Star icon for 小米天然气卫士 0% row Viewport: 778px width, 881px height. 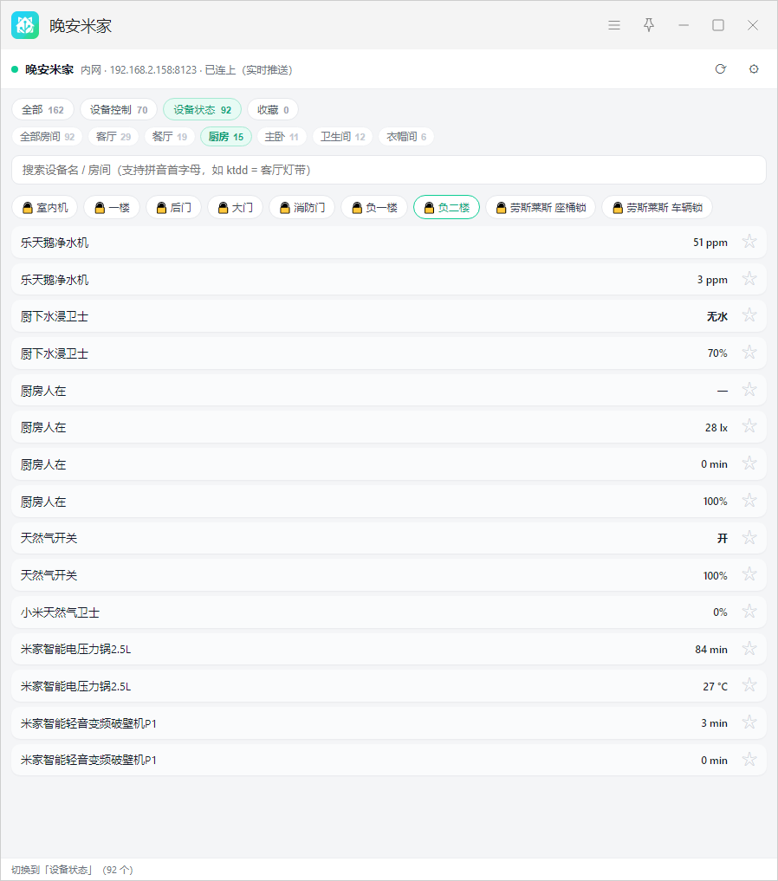pyautogui.click(x=749, y=612)
